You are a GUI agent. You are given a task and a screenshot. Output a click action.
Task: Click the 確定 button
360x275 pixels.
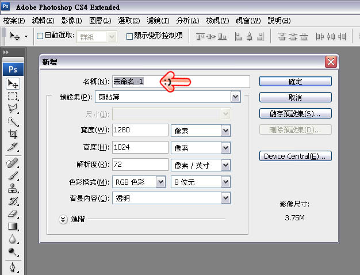(x=296, y=81)
